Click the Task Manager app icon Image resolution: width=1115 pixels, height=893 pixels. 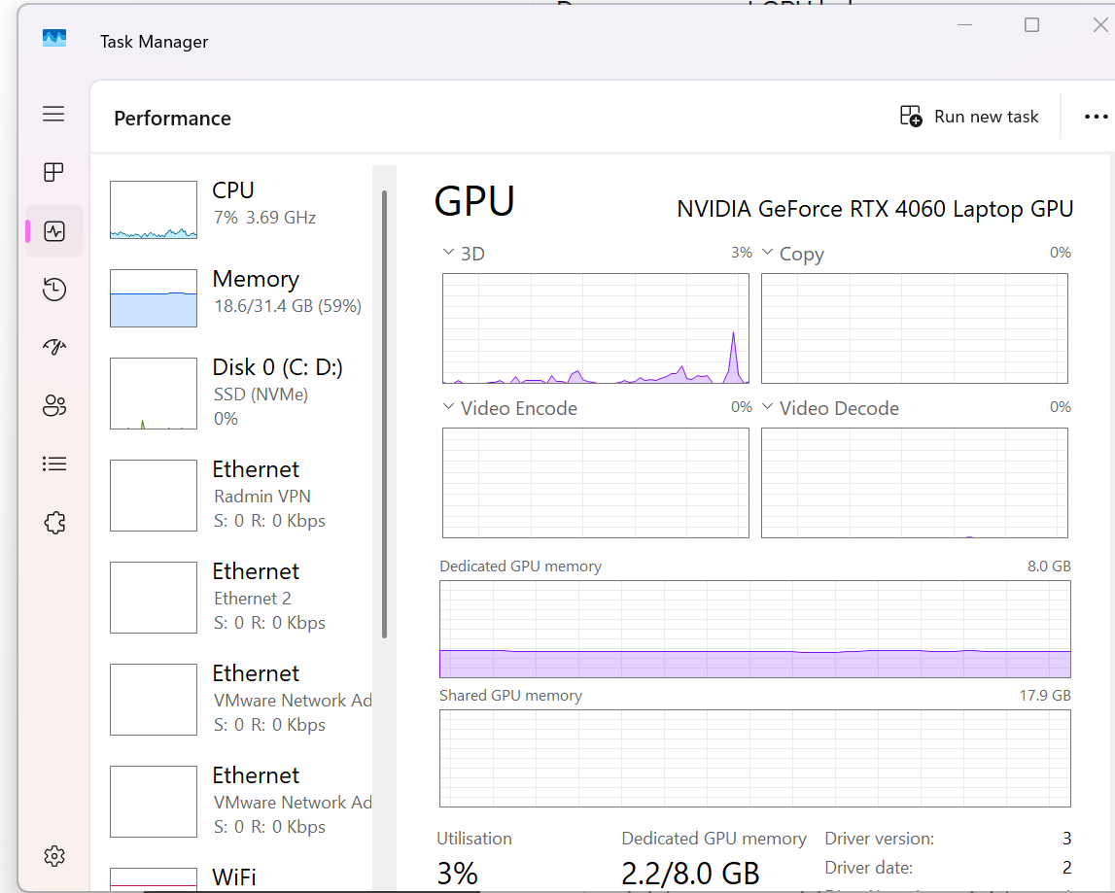point(54,39)
